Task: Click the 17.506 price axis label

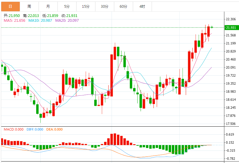Action: 231,124
